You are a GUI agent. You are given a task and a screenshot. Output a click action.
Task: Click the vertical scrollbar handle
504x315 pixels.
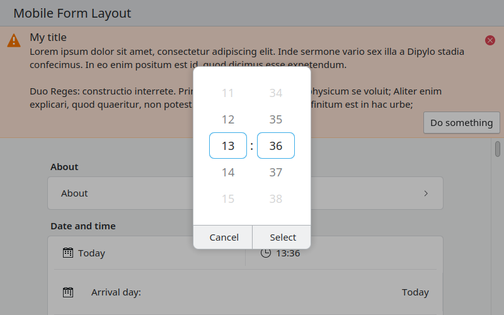(x=498, y=149)
